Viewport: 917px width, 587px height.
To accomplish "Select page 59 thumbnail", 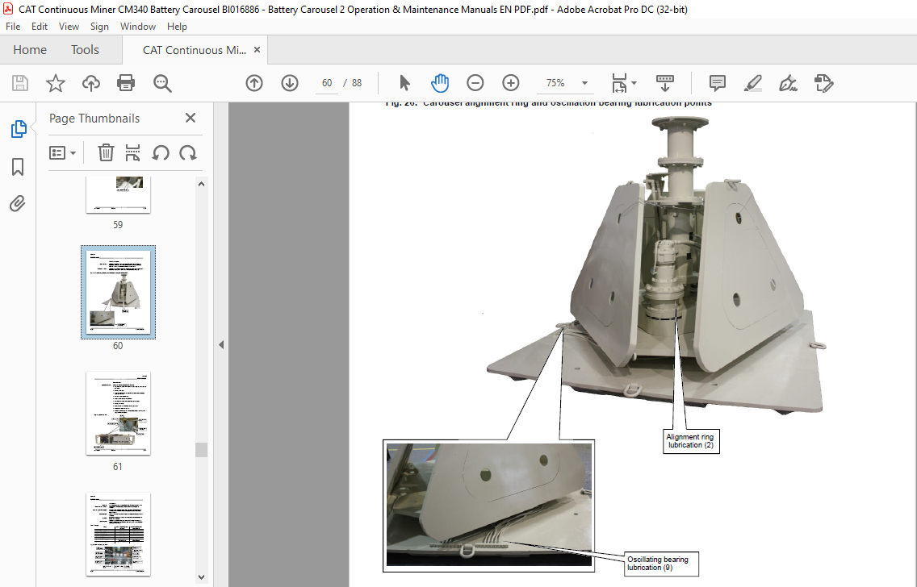I will tap(118, 194).
